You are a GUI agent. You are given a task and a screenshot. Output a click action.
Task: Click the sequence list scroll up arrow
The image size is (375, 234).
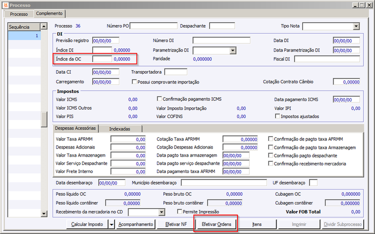point(44,26)
